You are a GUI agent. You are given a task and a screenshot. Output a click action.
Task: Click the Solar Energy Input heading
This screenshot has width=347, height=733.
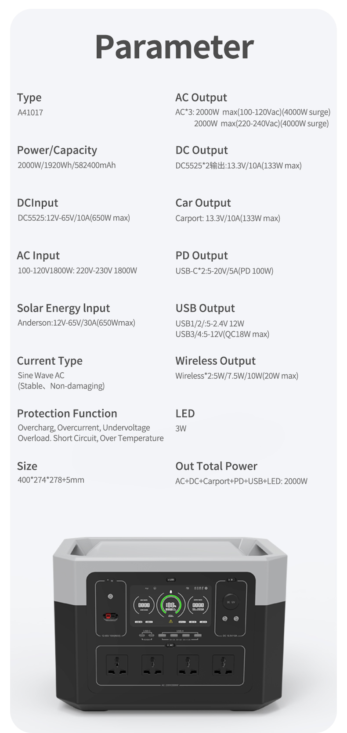[x=63, y=308]
